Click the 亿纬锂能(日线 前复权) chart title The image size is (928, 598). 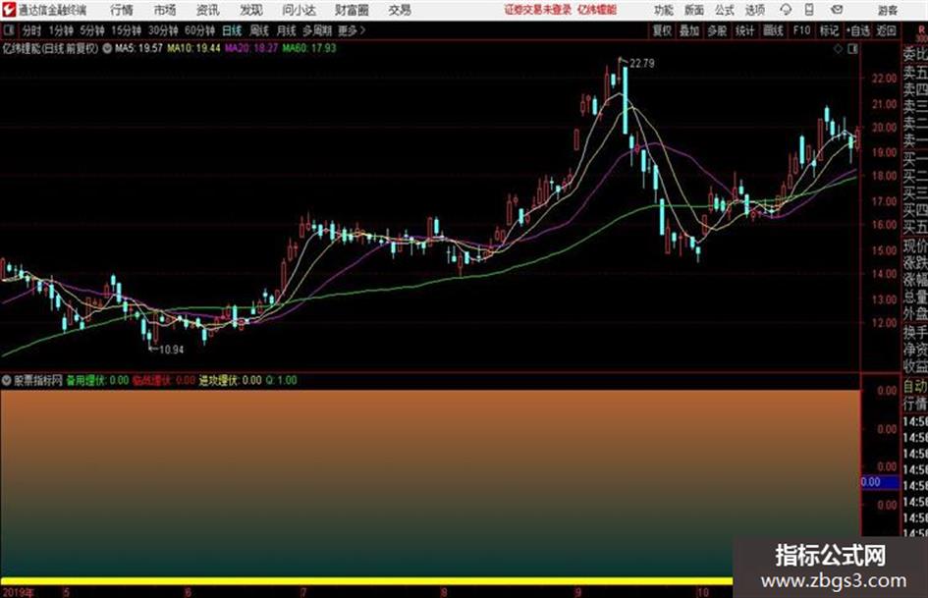[51, 48]
